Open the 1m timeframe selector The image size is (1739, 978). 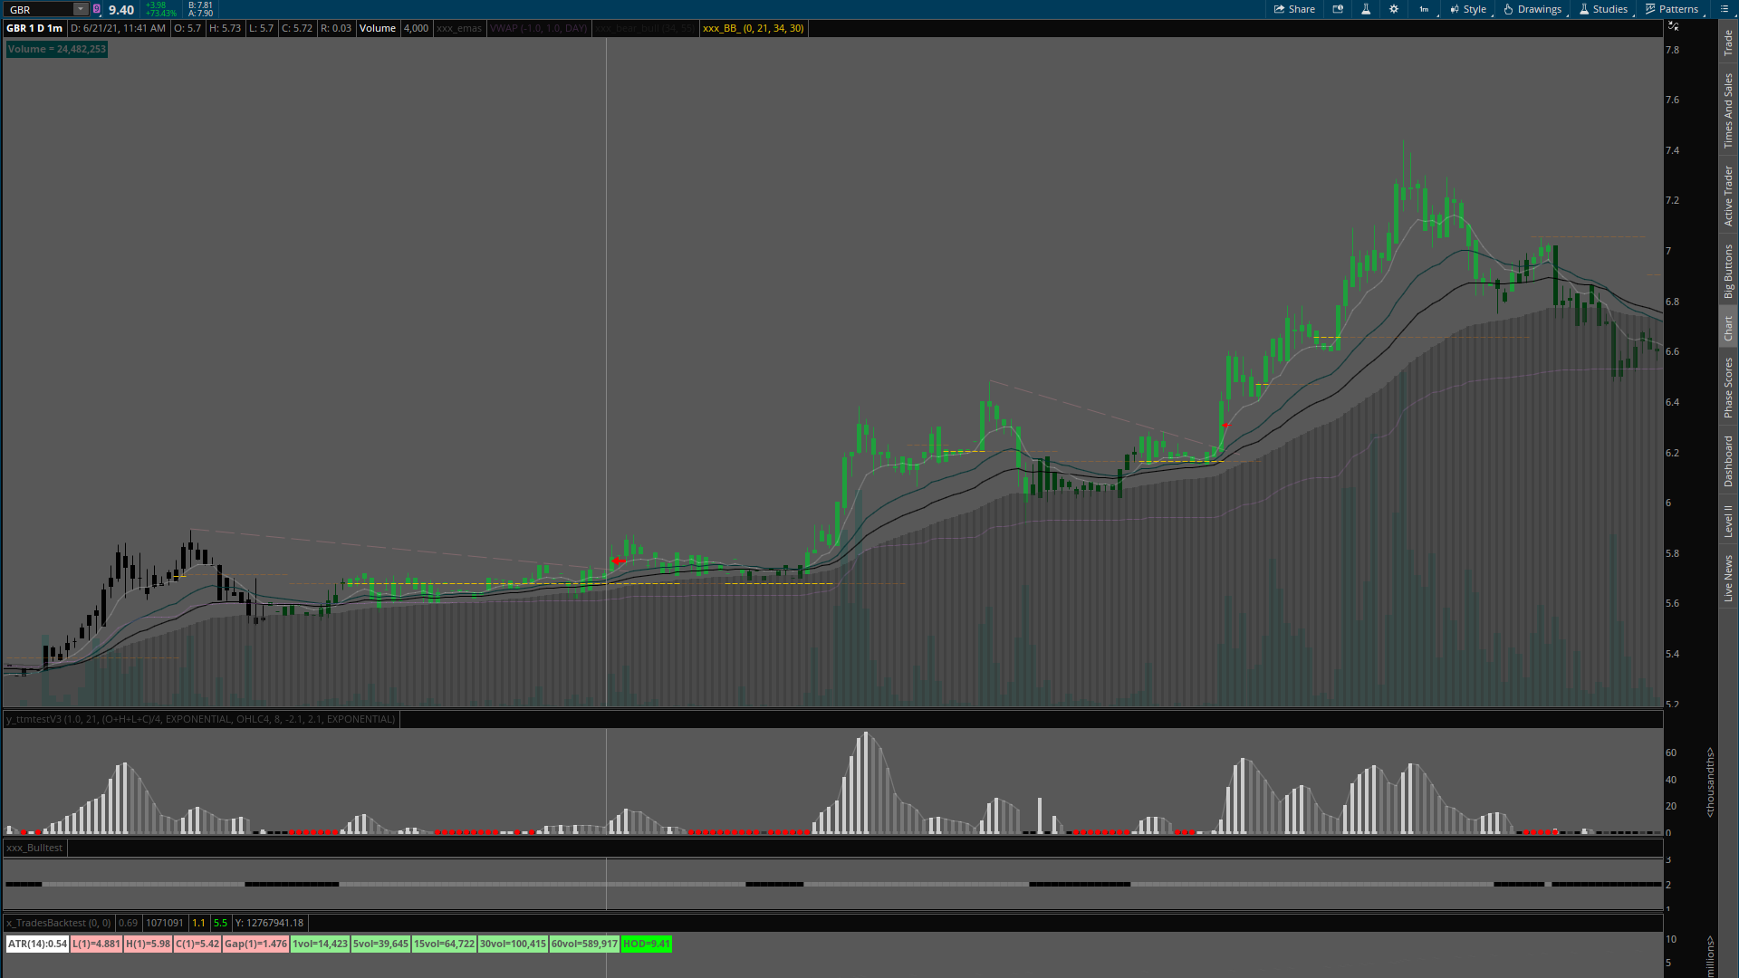pyautogui.click(x=1425, y=9)
